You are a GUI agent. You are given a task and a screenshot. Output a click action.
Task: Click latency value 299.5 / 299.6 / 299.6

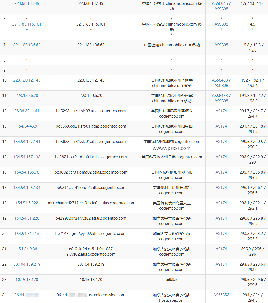pyautogui.click(x=253, y=282)
